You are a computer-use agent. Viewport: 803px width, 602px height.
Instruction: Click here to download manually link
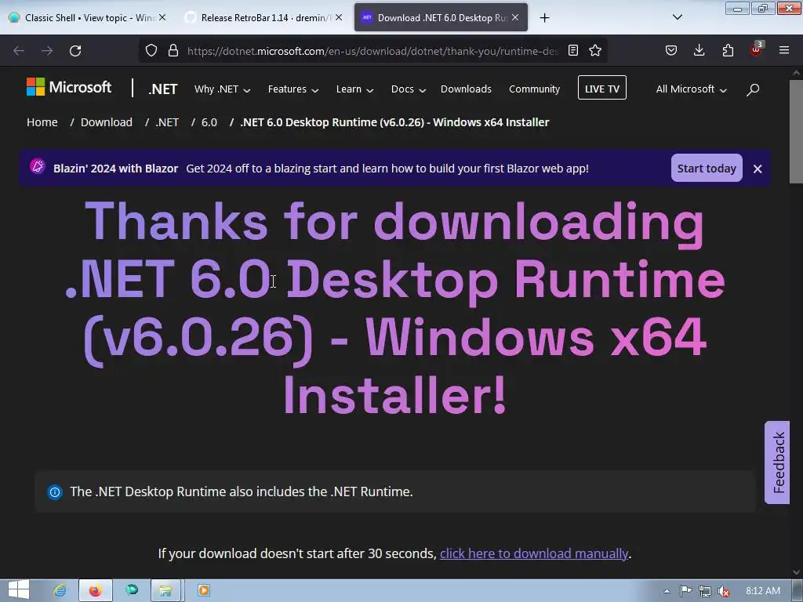[x=533, y=553]
